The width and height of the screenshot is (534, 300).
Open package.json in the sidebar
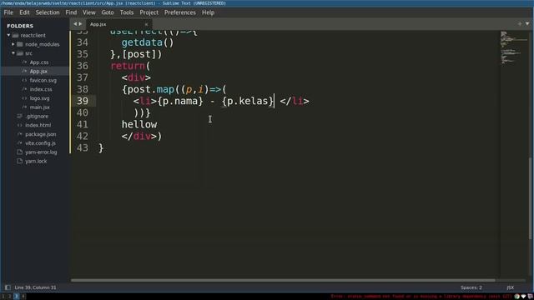pos(41,134)
